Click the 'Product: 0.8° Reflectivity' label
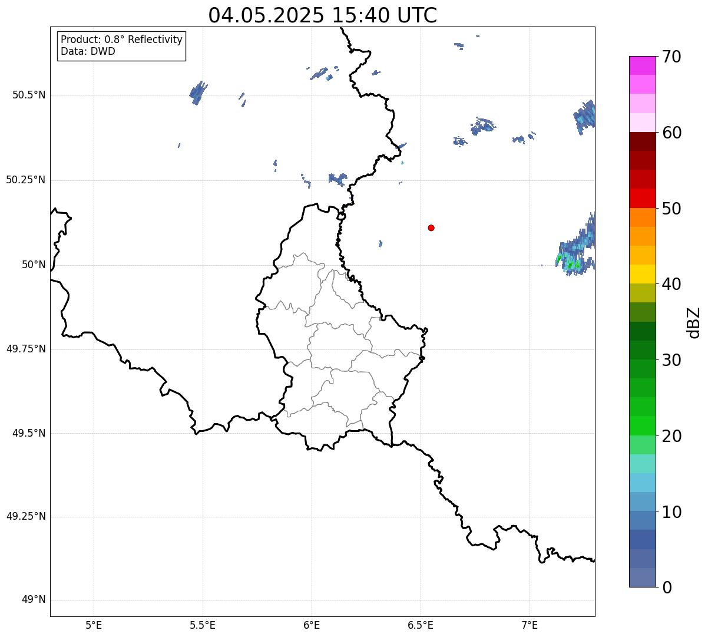This screenshot has width=708, height=637. (122, 39)
